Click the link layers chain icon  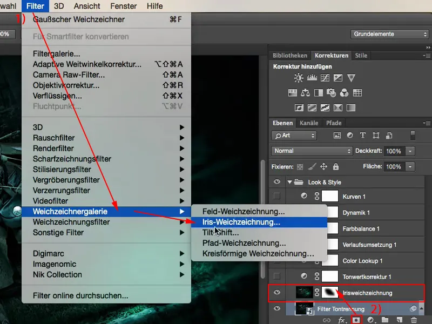click(327, 320)
